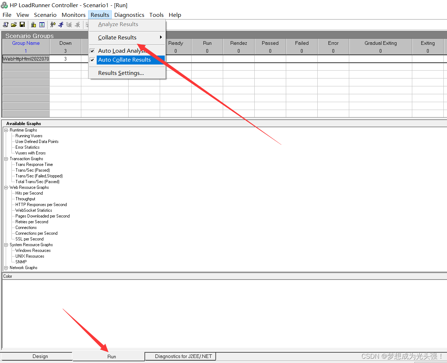Collapse the Runtime Graphs tree node
Viewport: 447px width, 363px height.
click(6, 130)
